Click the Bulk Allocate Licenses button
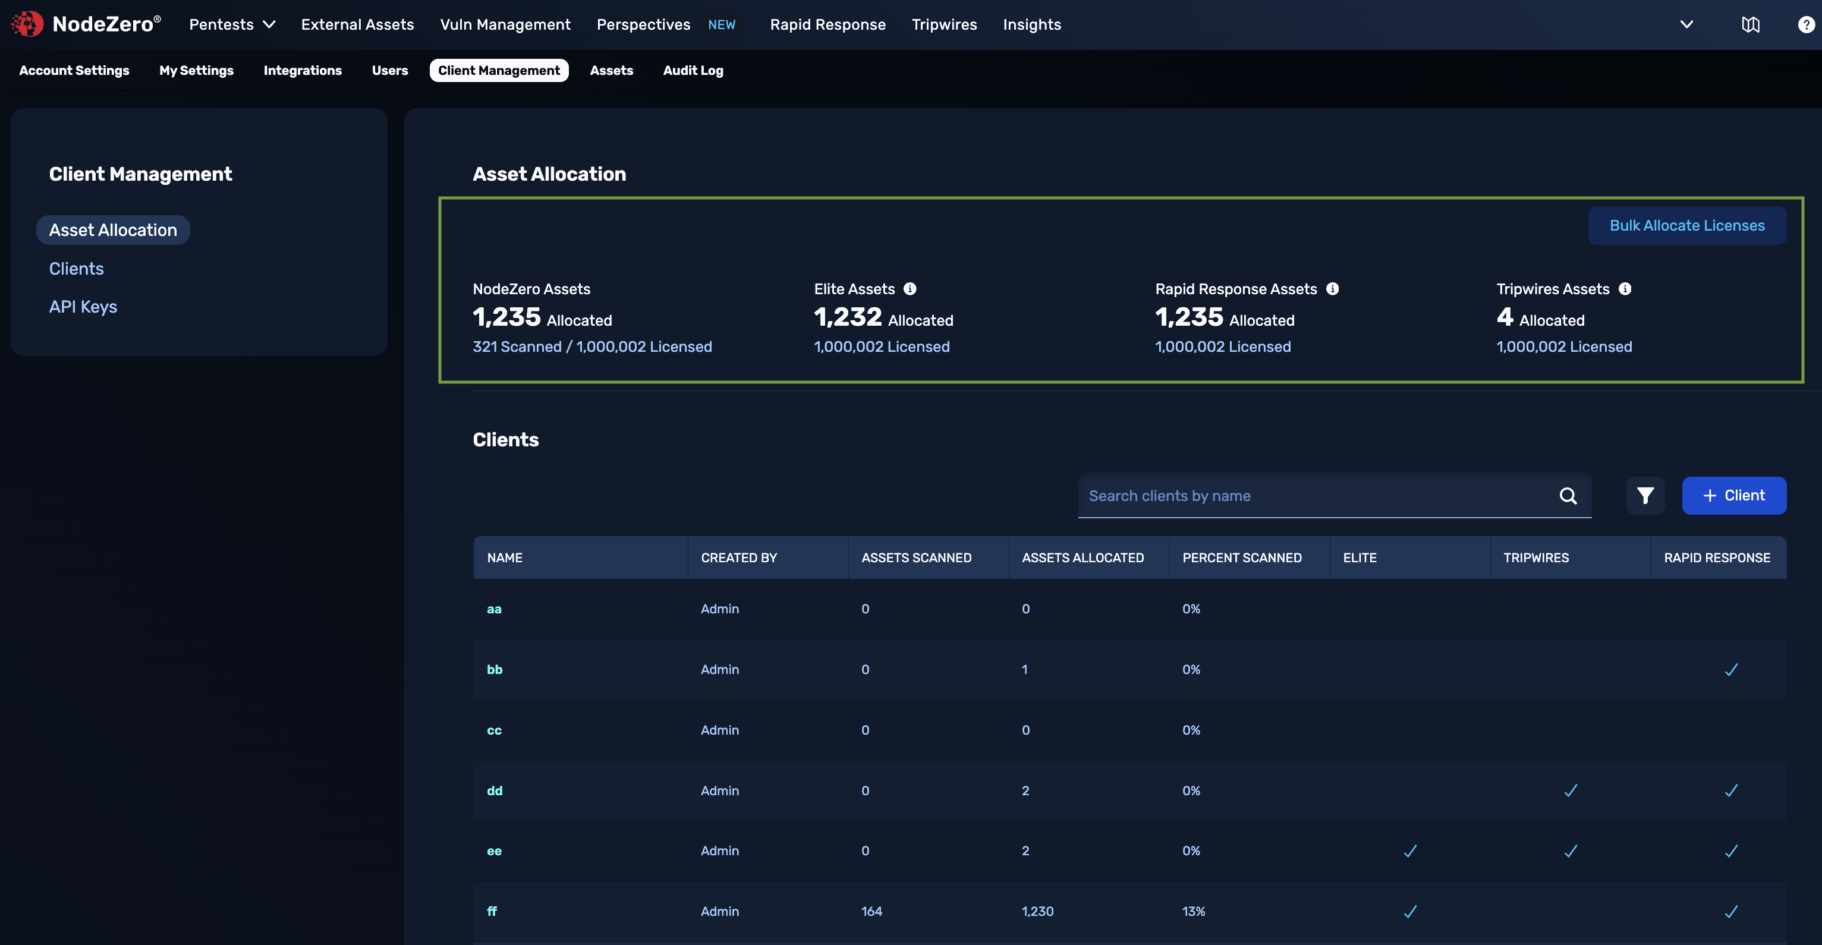The image size is (1822, 945). [x=1686, y=226]
